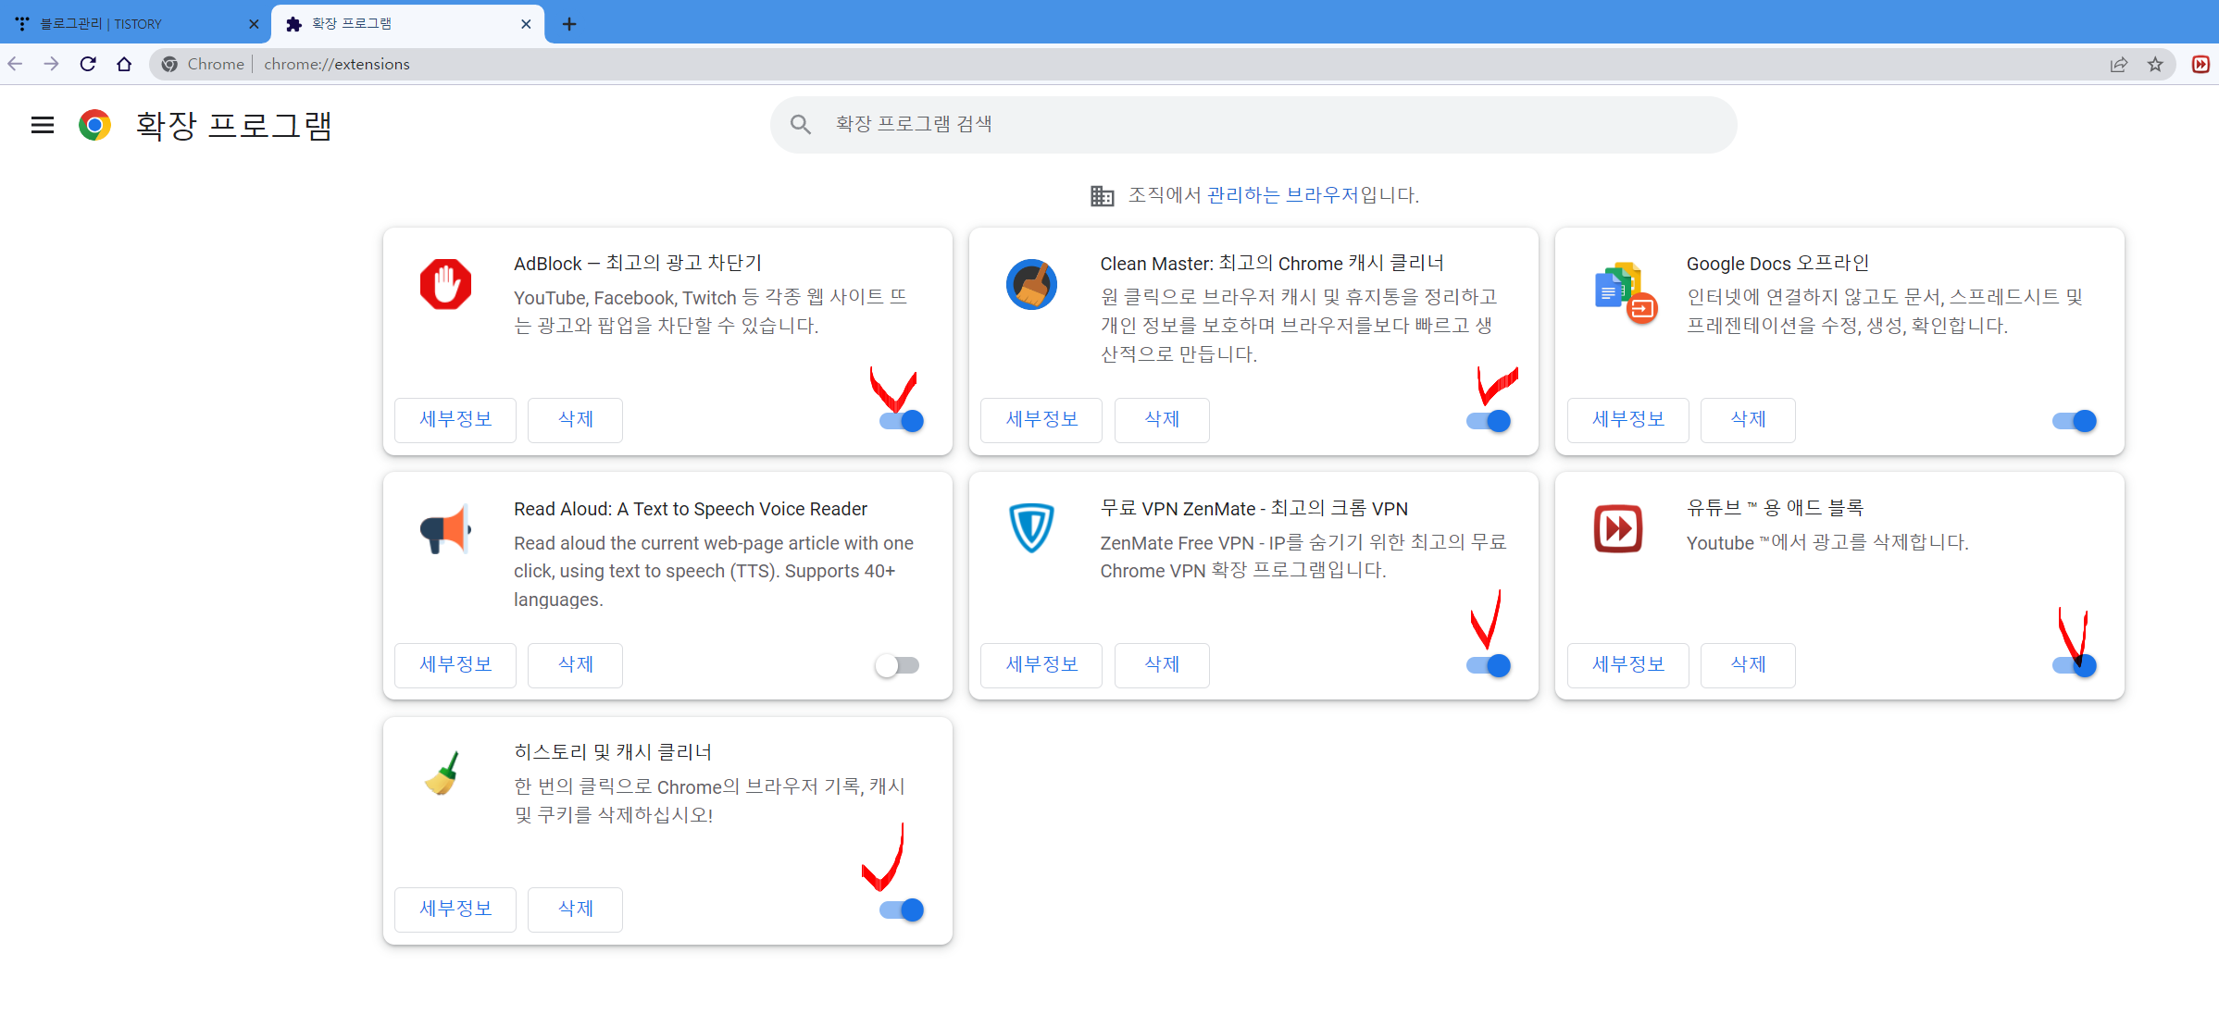Click the back navigation arrow
This screenshot has width=2219, height=1027.
tap(15, 64)
